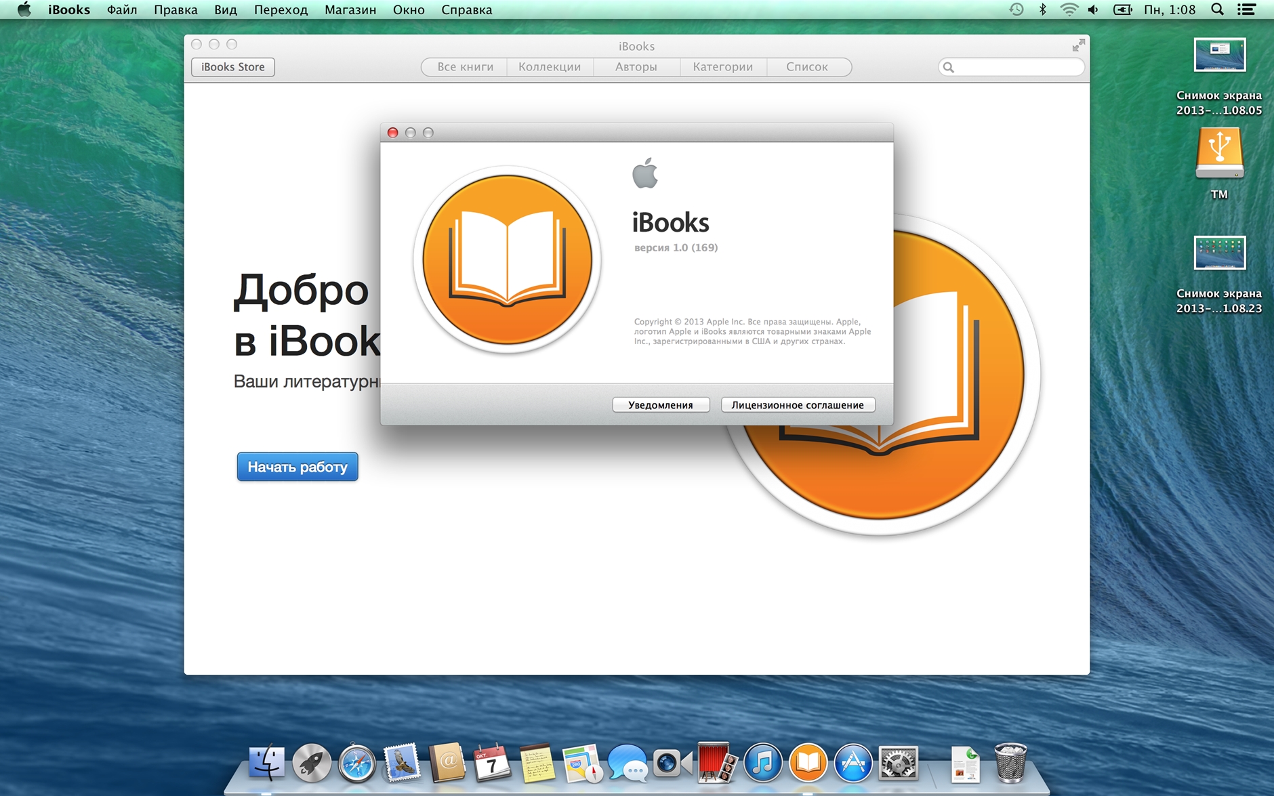Open Лицензионное соглашение in About dialog
The image size is (1274, 796).
tap(798, 405)
